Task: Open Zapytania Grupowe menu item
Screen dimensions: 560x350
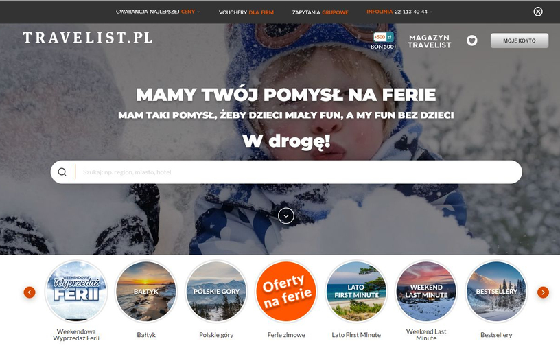Action: tap(320, 12)
